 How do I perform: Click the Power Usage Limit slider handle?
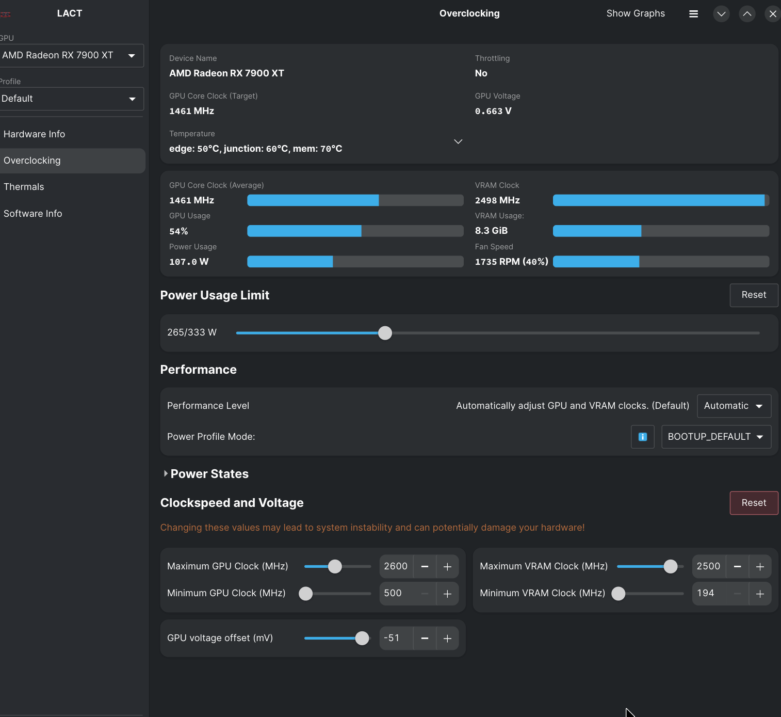(x=385, y=333)
